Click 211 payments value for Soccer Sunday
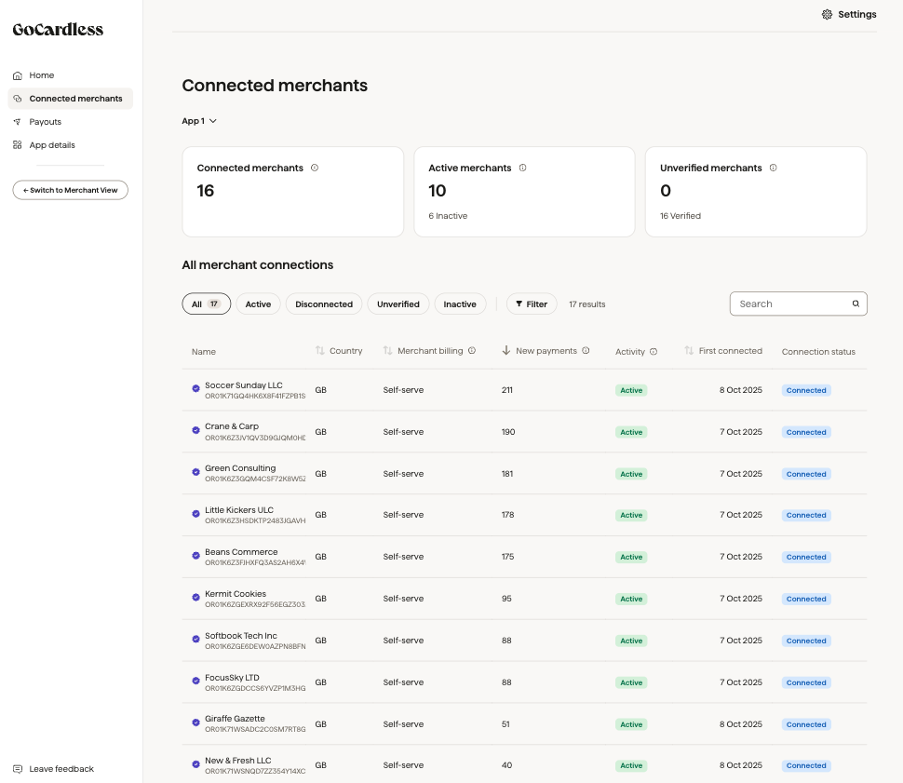The height and width of the screenshot is (783, 903). click(x=506, y=390)
